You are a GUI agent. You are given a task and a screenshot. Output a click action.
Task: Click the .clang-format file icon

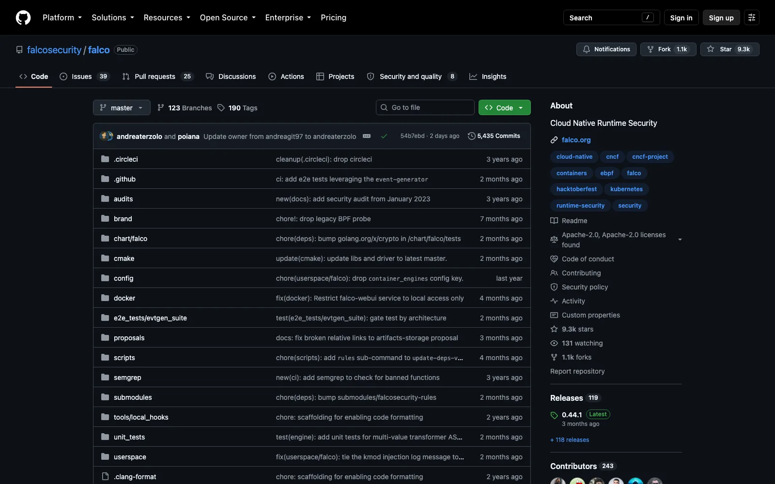[x=105, y=476]
